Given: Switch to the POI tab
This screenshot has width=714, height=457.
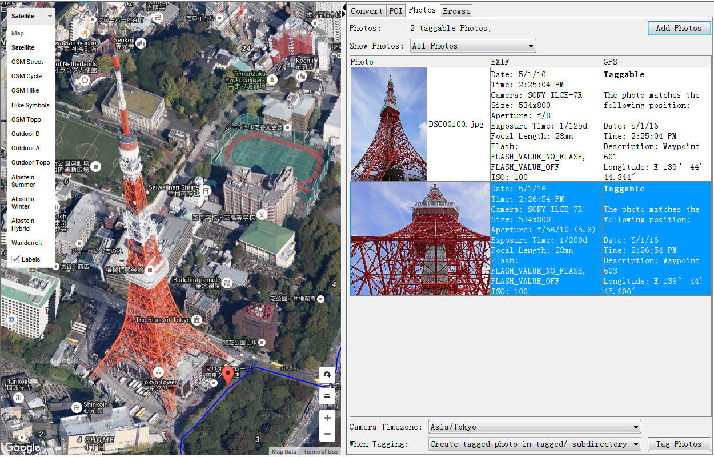Looking at the screenshot, I should [395, 11].
